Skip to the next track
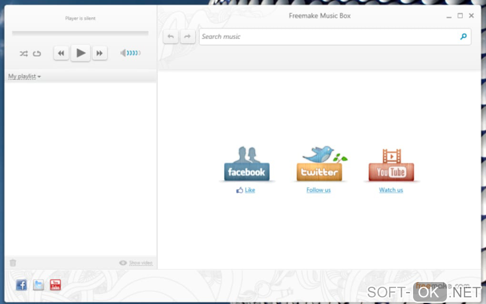Viewport: 486px width, 304px height. click(x=100, y=53)
